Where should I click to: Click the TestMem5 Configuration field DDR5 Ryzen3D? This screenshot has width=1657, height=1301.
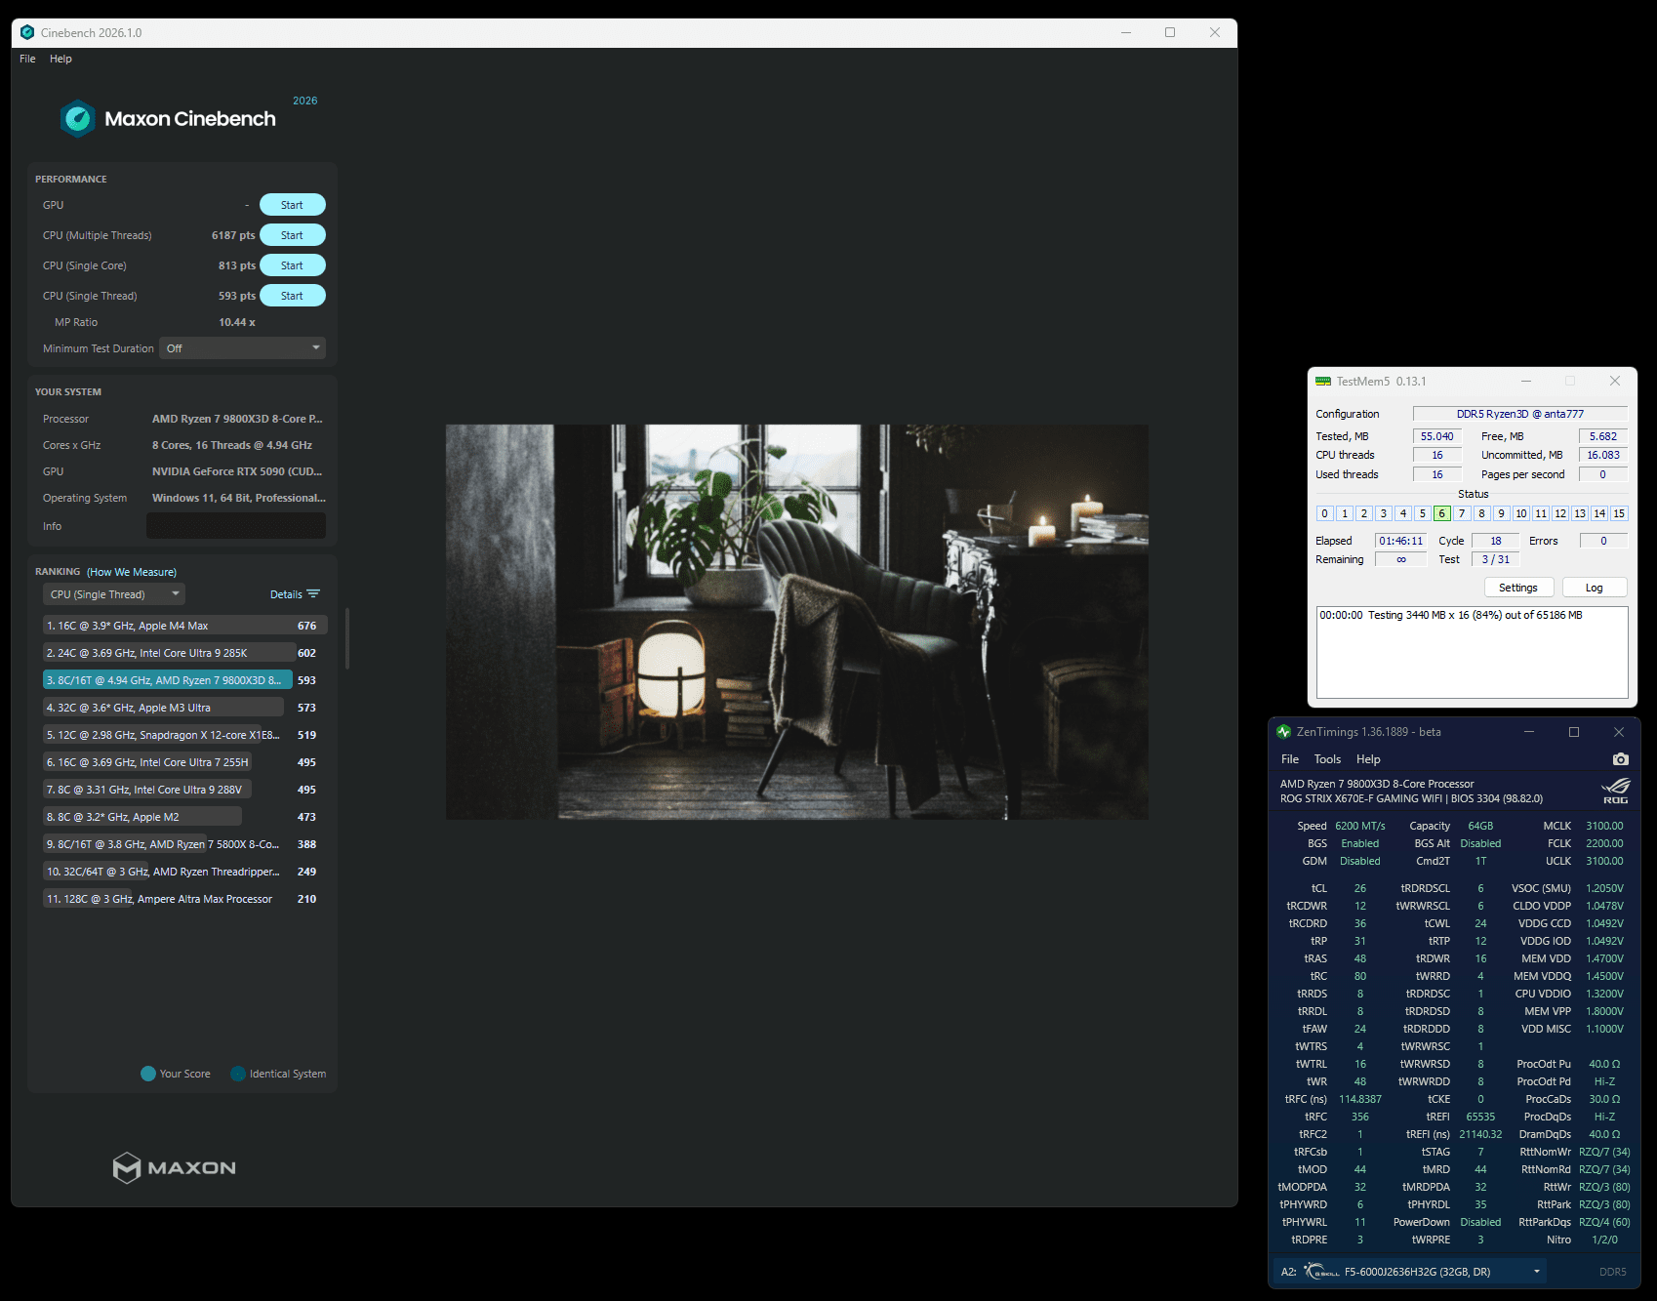(x=1520, y=414)
